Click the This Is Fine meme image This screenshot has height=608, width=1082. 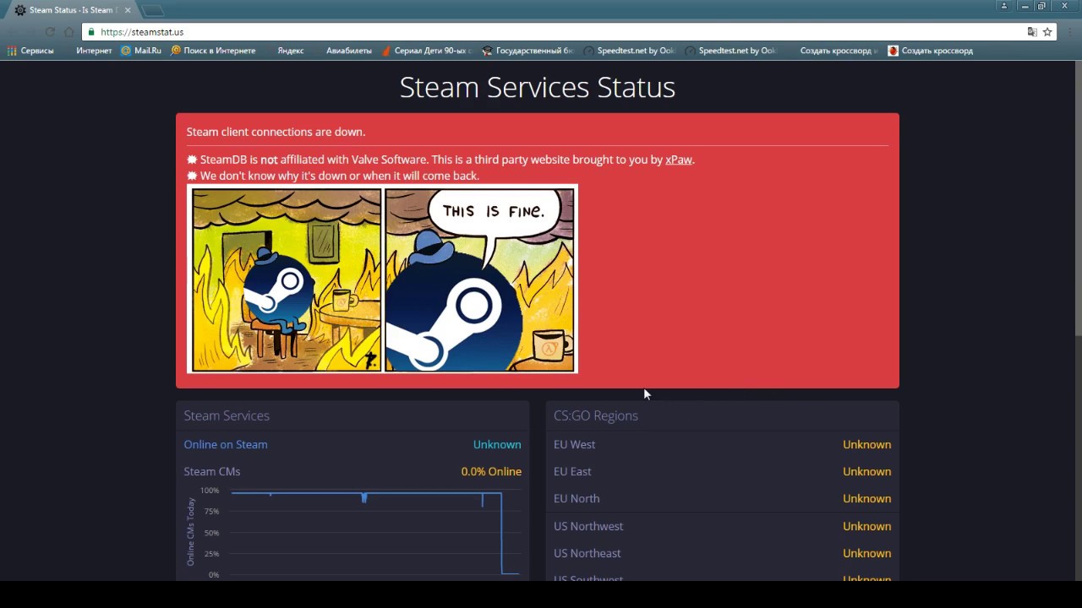point(382,279)
